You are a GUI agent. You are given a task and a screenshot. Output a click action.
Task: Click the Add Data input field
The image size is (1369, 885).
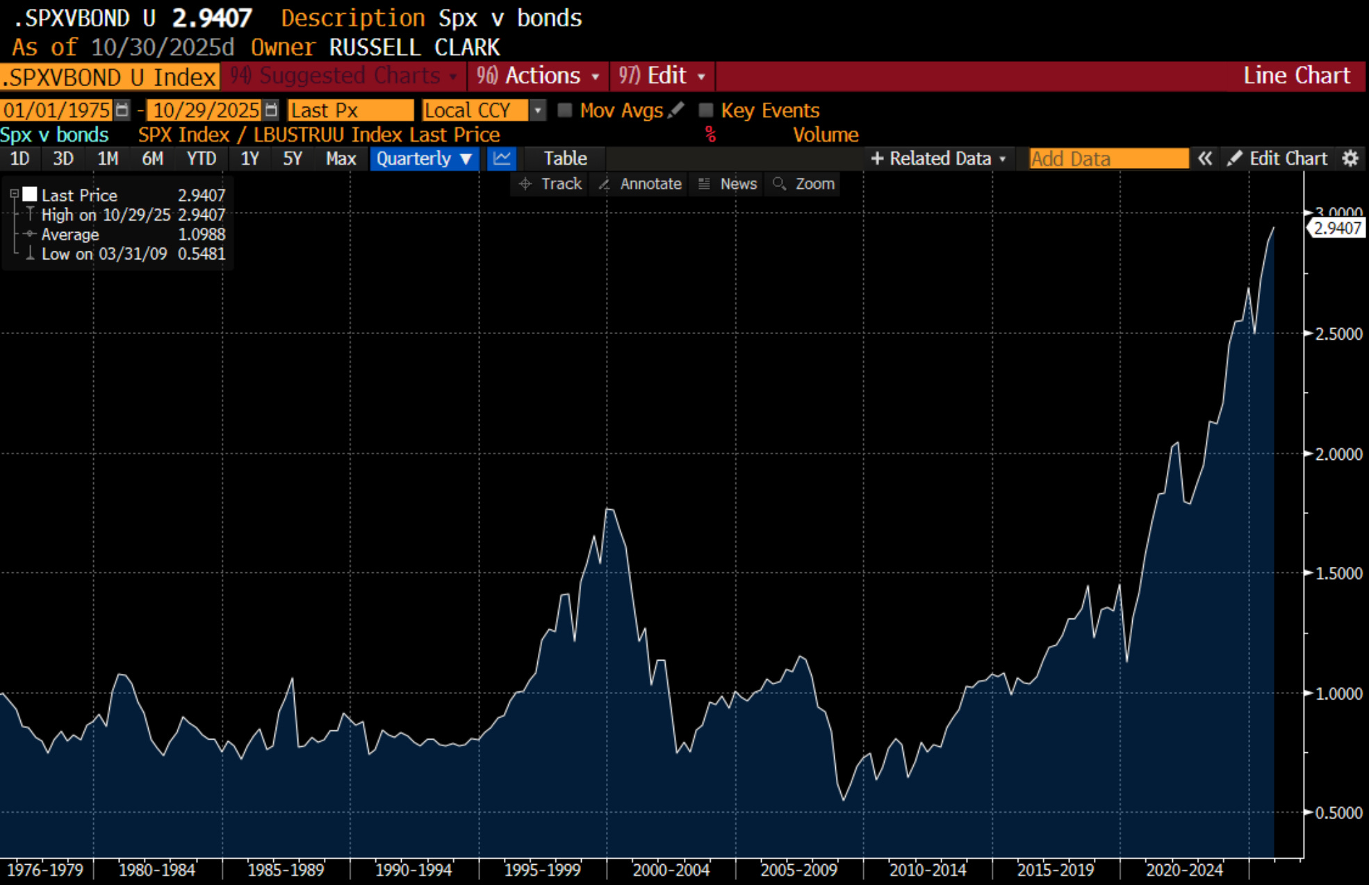(1108, 158)
